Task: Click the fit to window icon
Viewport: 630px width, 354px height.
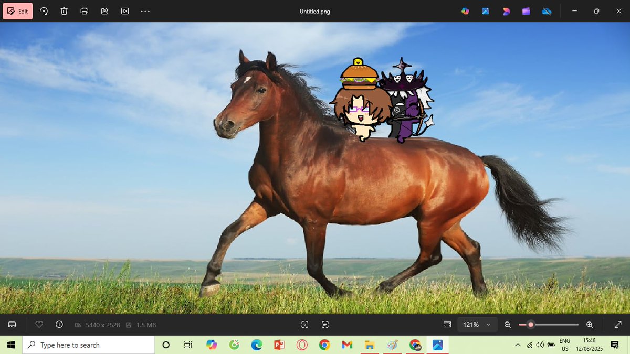Action: point(447,325)
